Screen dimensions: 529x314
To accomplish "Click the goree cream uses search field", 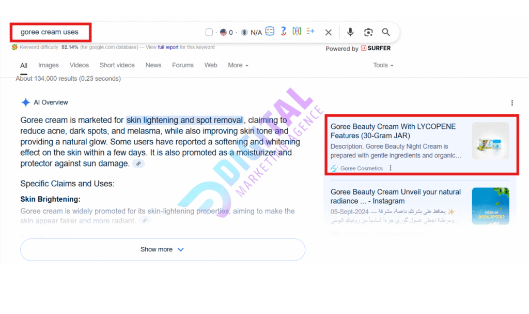I will [51, 32].
